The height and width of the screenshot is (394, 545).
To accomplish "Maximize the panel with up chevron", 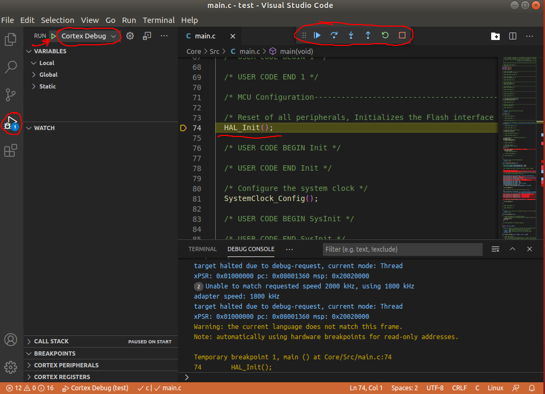I will pos(513,249).
